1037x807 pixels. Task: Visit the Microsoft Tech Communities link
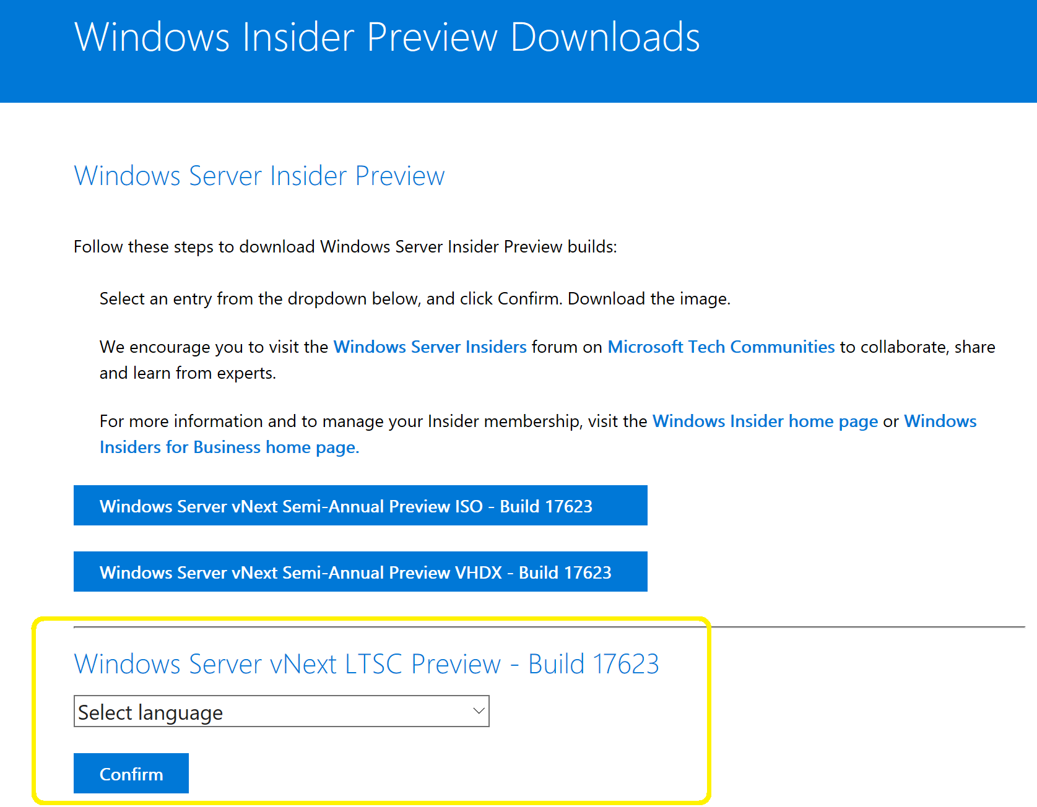click(721, 347)
